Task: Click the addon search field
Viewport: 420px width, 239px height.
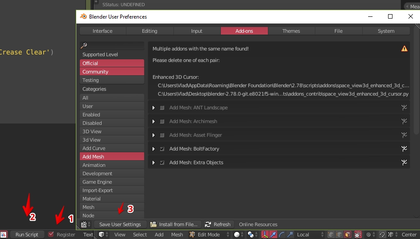Action: coord(112,45)
